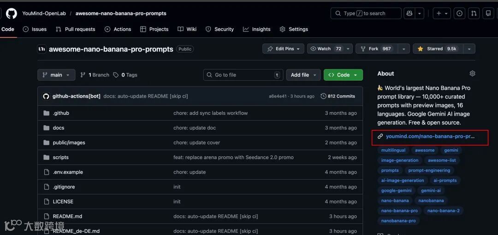The height and width of the screenshot is (235, 498).
Task: Open the scripts folder
Action: coord(61,158)
